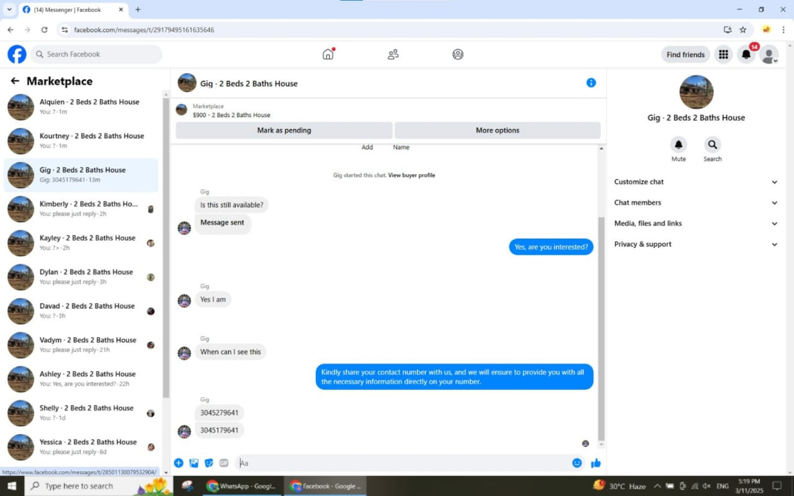Click the chat messages scrollbar
This screenshot has height=496, width=794.
pos(600,329)
